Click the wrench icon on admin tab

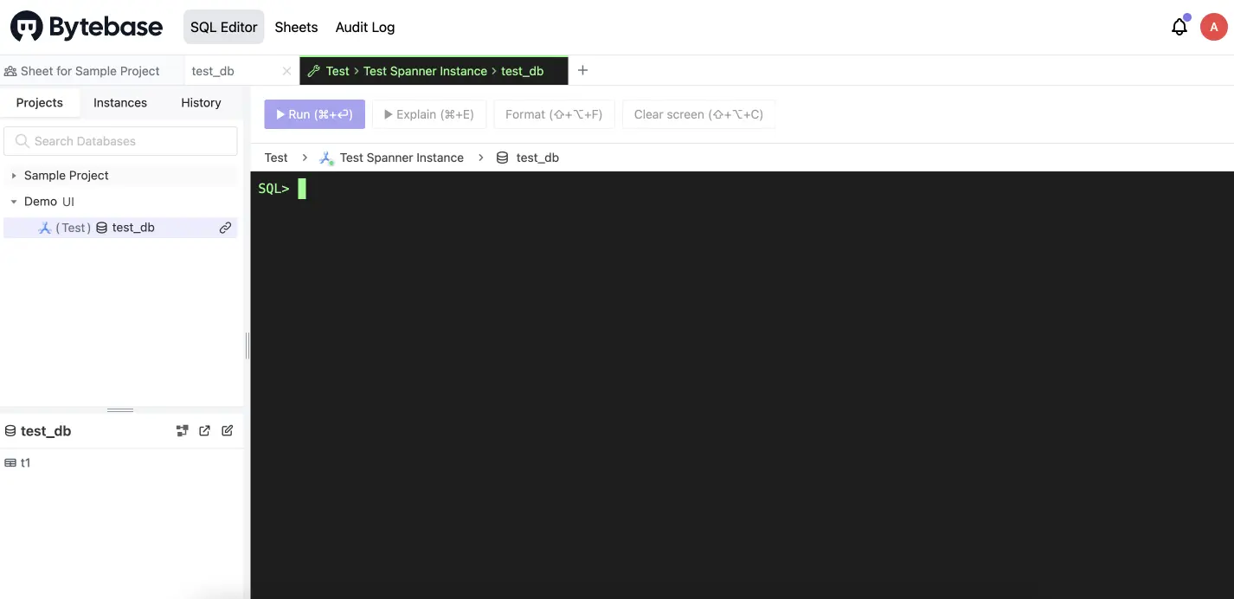point(313,71)
